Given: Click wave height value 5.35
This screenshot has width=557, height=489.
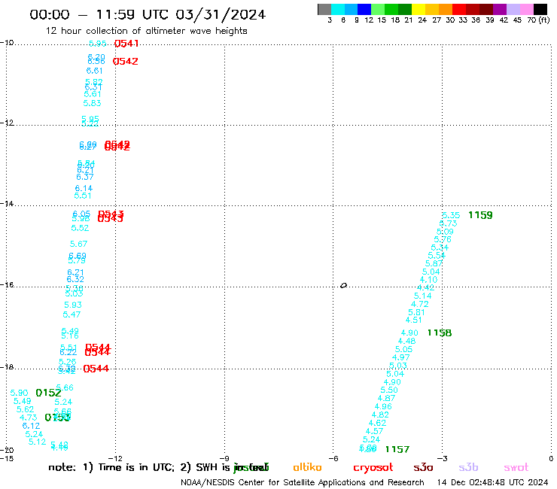Looking at the screenshot, I should click(x=451, y=215).
